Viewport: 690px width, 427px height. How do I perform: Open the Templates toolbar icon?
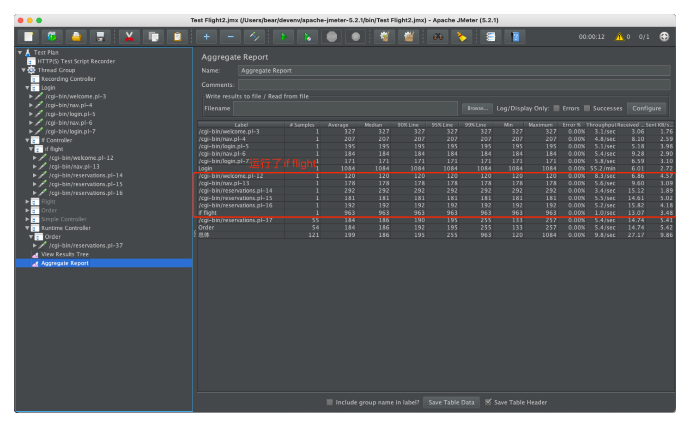pos(52,37)
